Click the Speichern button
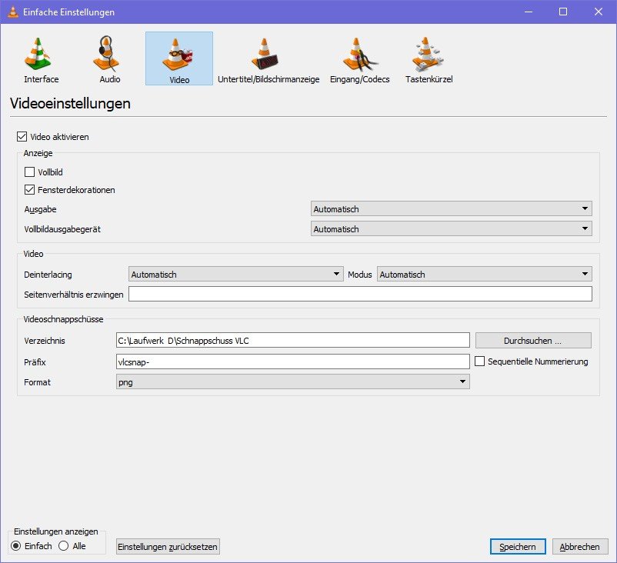Image resolution: width=617 pixels, height=563 pixels. point(518,547)
